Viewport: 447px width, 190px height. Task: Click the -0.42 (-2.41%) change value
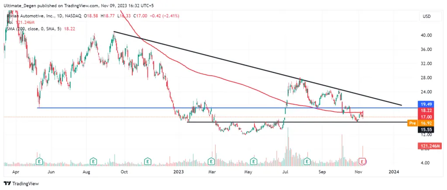tap(164, 16)
